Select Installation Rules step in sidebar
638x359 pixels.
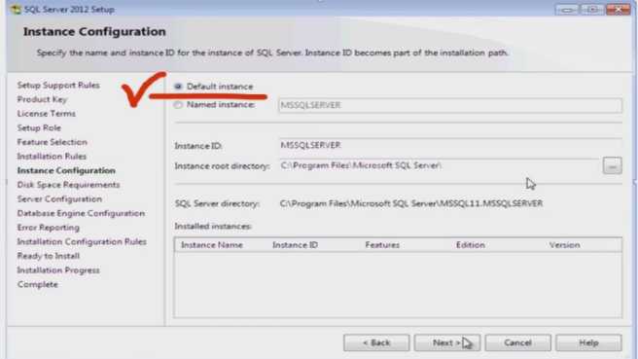point(52,157)
